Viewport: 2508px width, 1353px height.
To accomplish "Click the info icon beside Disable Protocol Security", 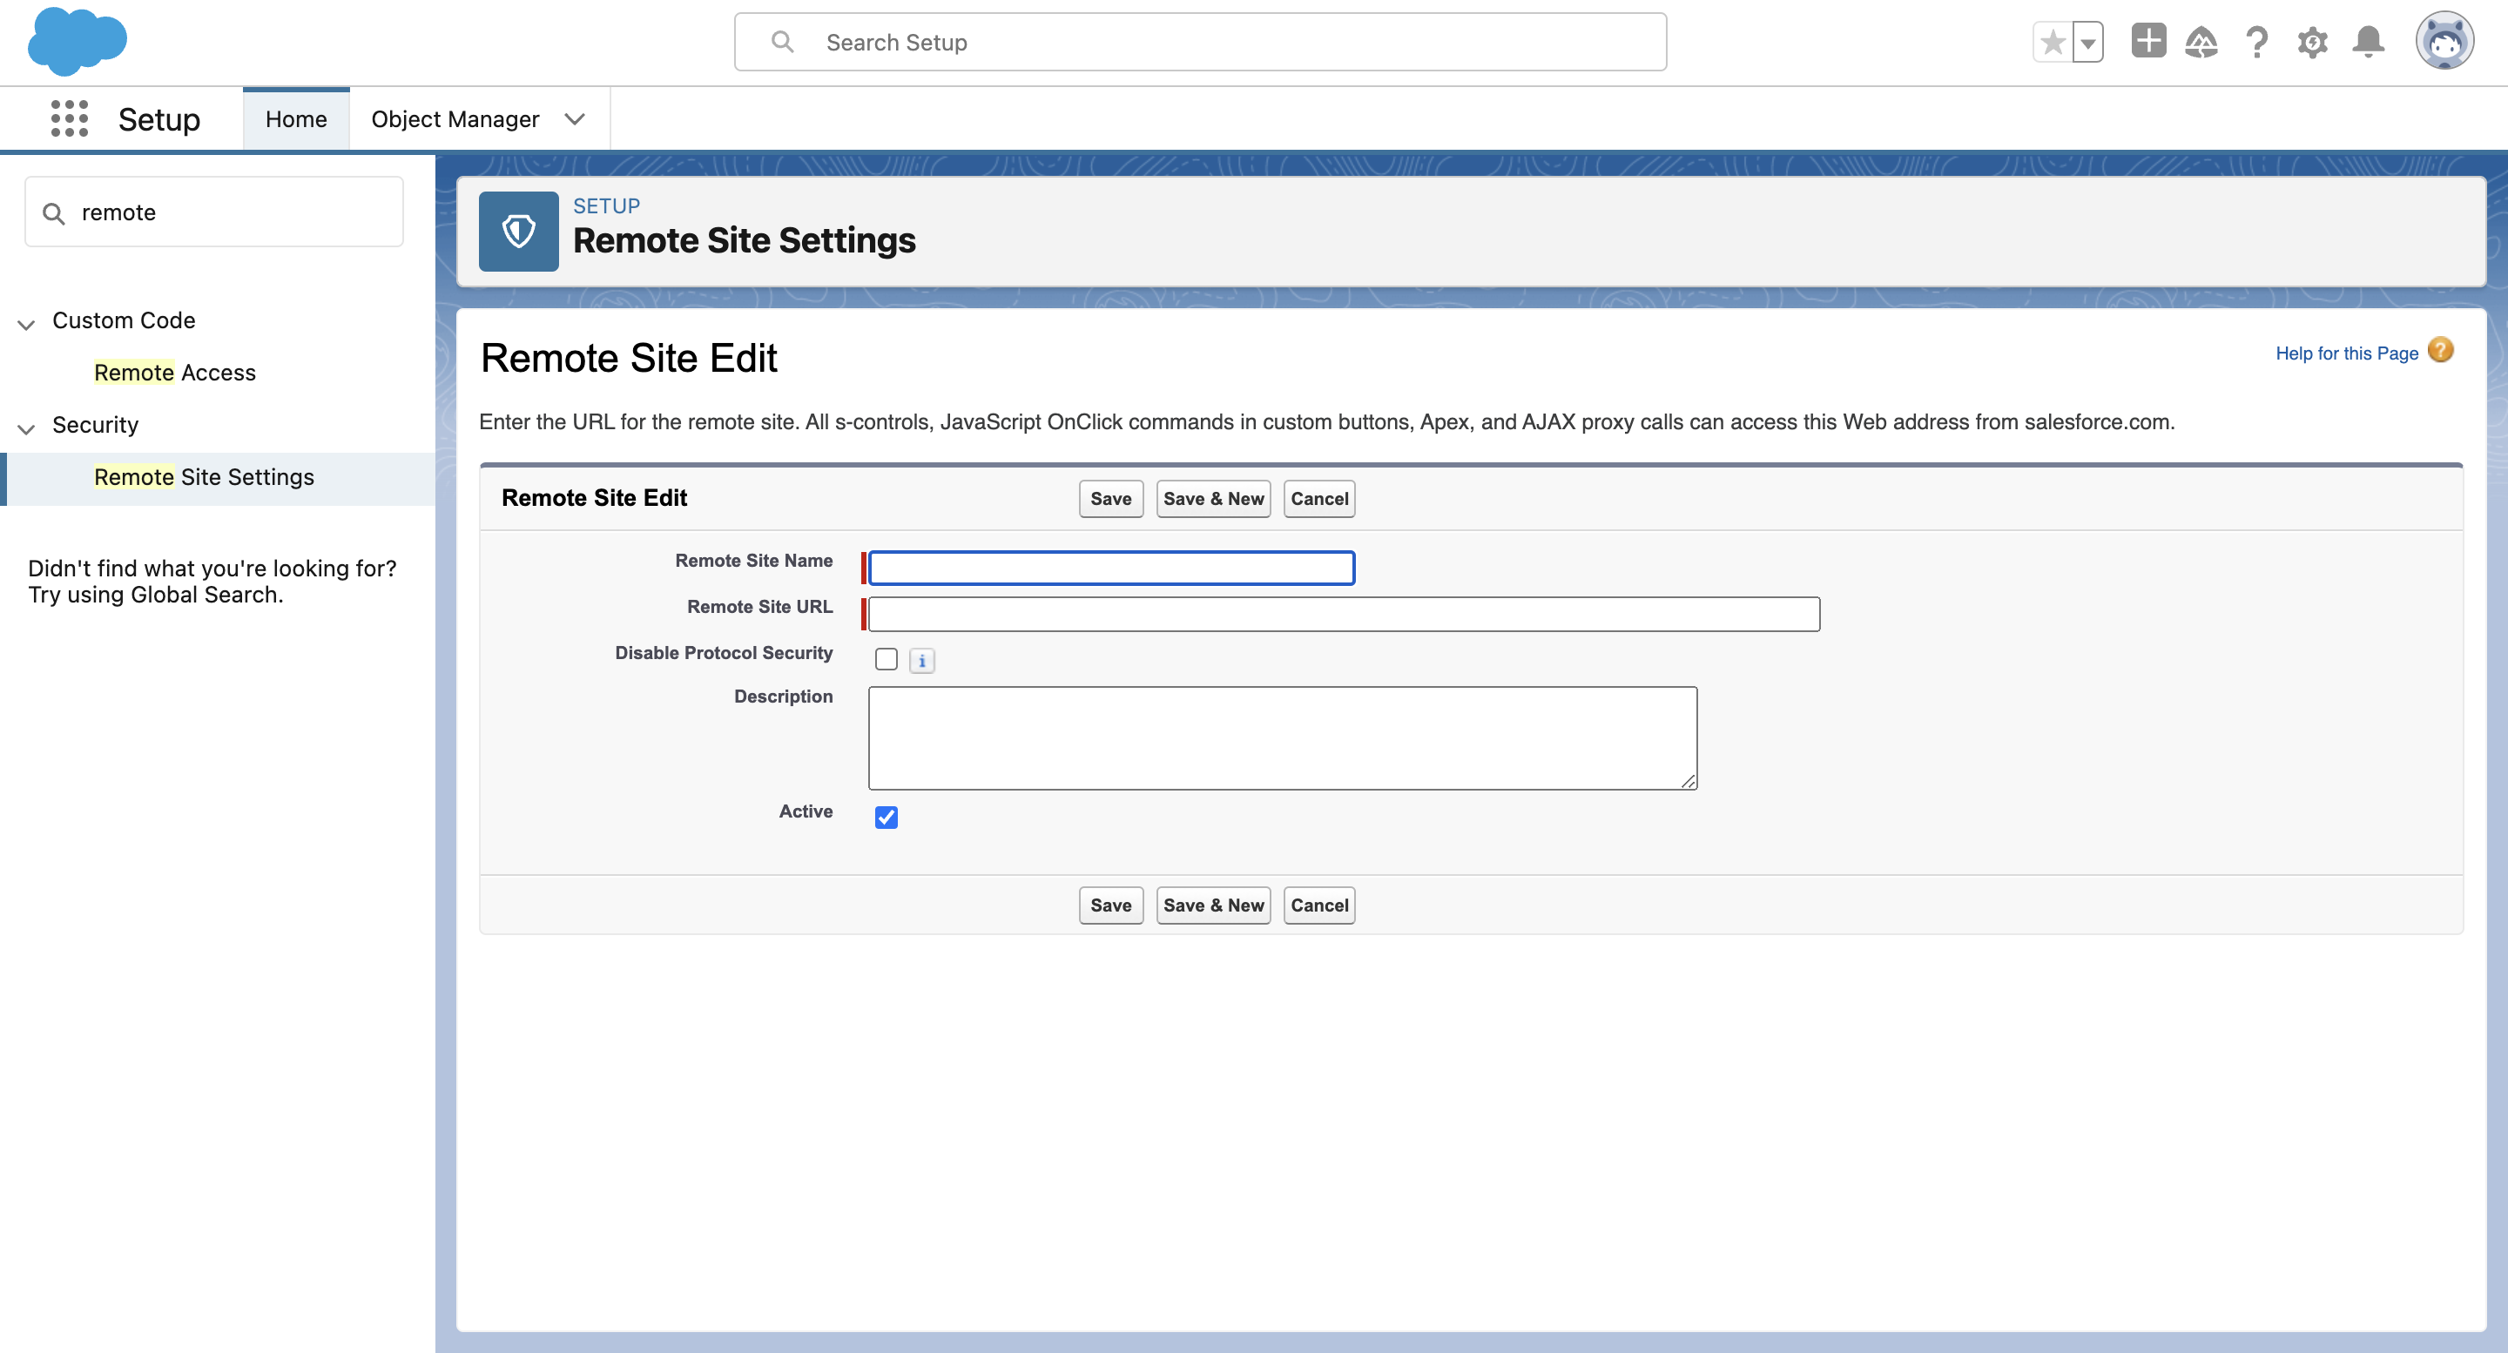I will [x=921, y=660].
